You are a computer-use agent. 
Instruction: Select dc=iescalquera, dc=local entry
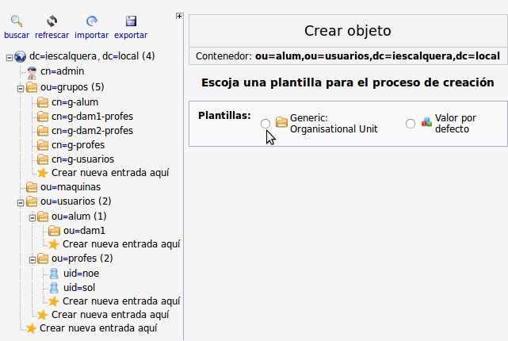coord(92,56)
